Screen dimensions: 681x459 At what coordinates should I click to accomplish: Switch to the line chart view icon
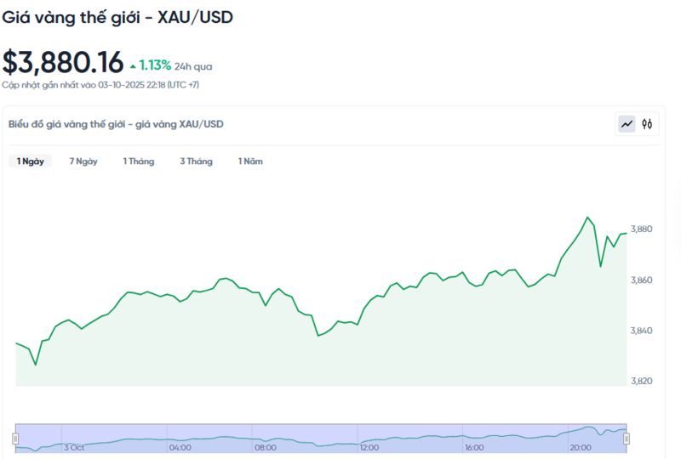point(627,124)
